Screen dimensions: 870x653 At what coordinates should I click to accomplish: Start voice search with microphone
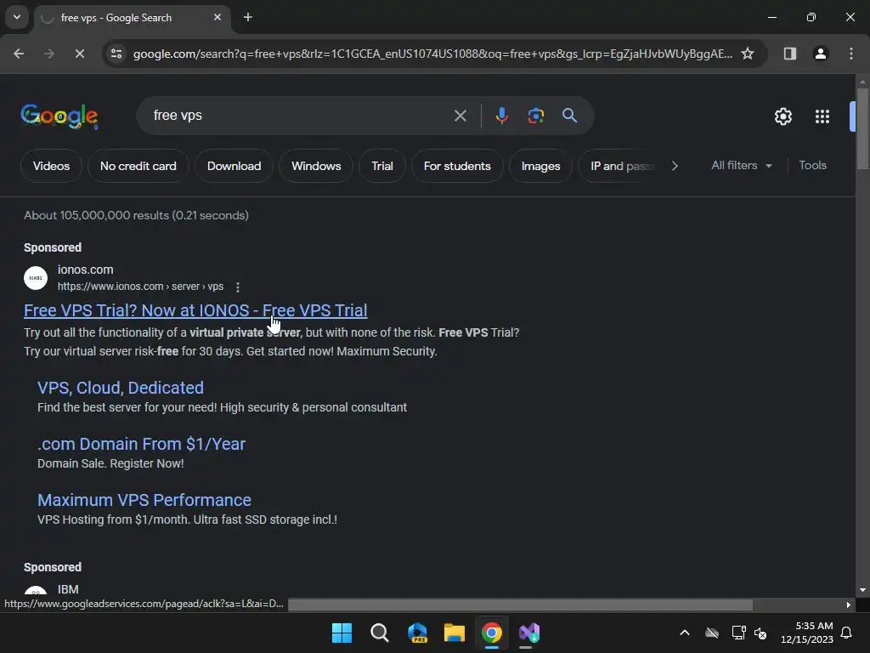[501, 116]
